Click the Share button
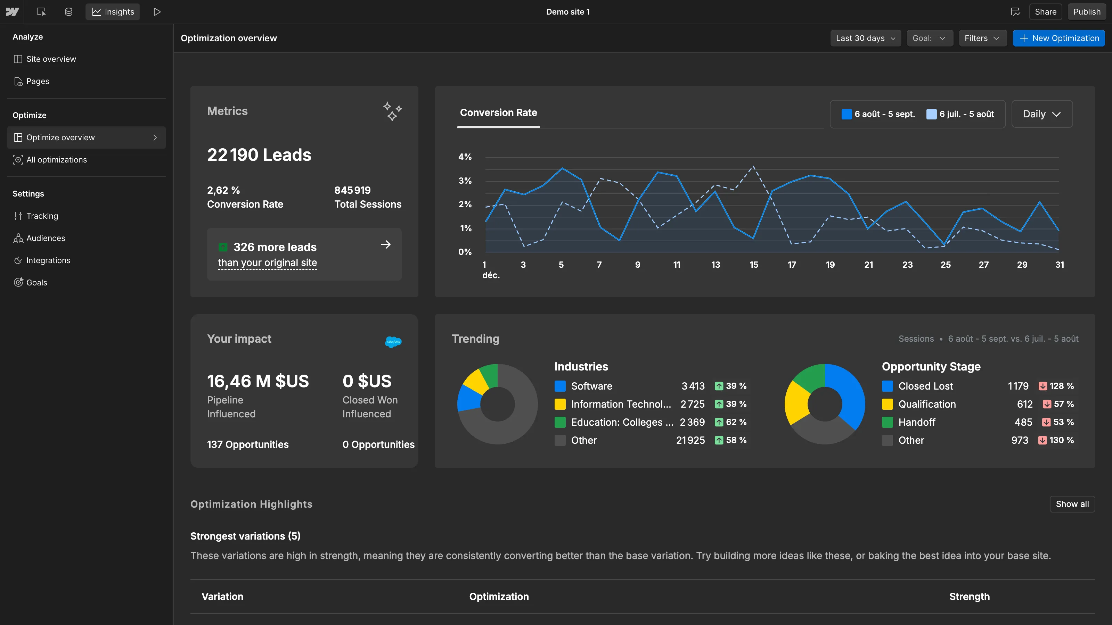The height and width of the screenshot is (625, 1112). click(1046, 12)
